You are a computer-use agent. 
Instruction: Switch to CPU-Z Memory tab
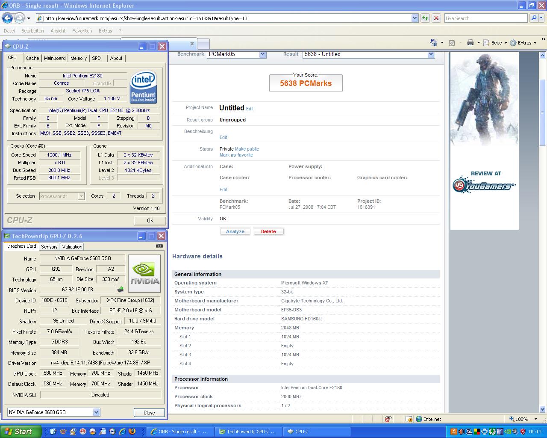tap(79, 58)
